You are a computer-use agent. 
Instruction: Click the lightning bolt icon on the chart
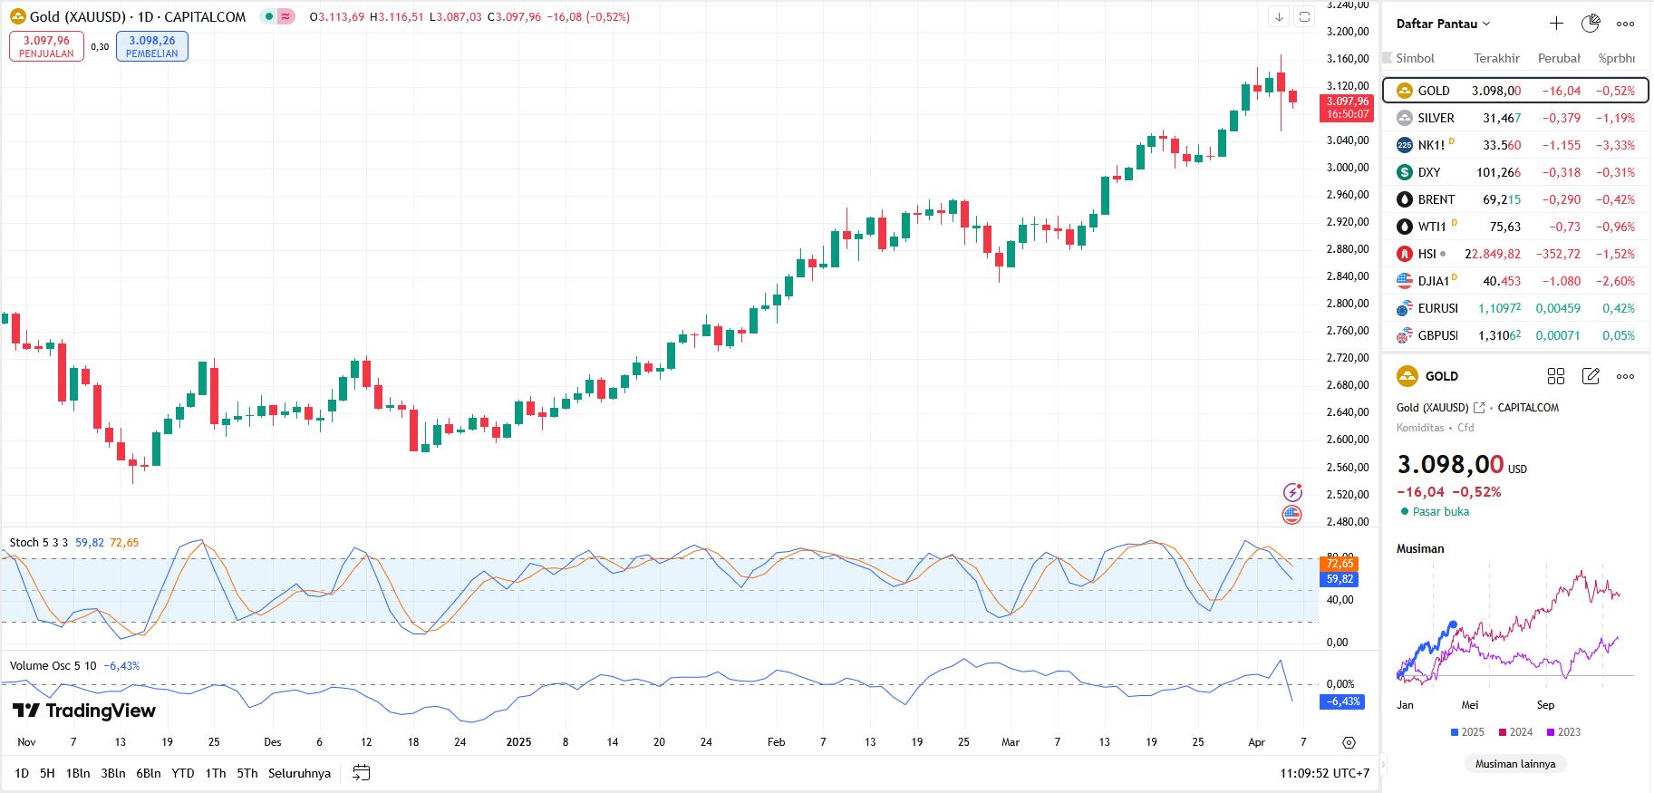1292,492
